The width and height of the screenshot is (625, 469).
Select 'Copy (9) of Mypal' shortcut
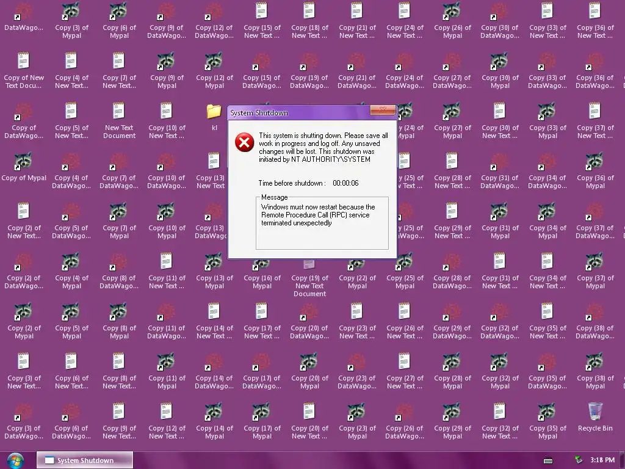coord(167,70)
